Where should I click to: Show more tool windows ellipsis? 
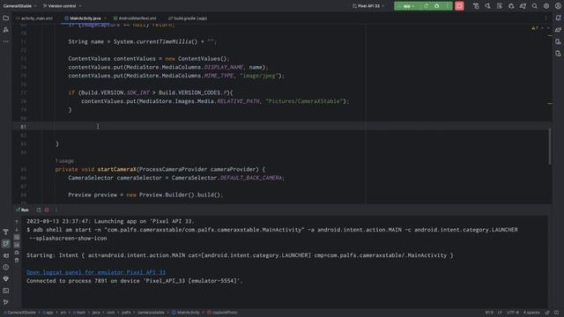point(6,41)
